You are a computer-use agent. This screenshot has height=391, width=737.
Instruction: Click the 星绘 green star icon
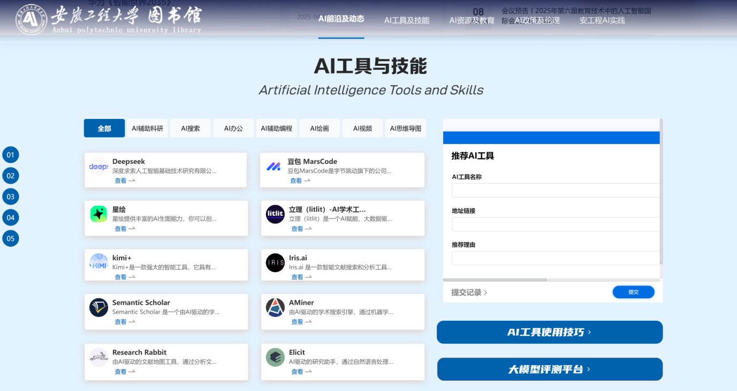pos(98,214)
